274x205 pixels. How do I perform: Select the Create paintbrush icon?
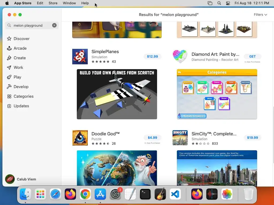tap(9, 58)
